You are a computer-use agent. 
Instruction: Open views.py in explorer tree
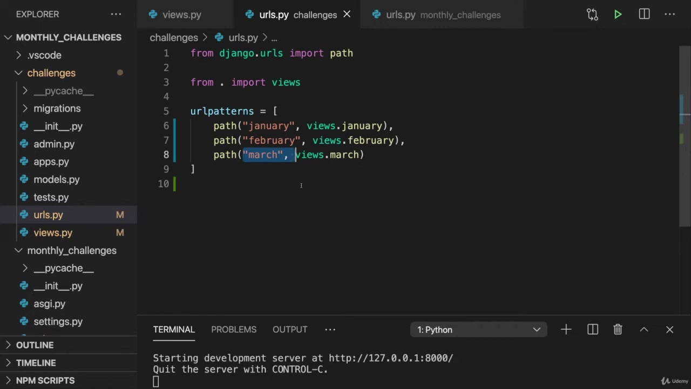point(69,233)
